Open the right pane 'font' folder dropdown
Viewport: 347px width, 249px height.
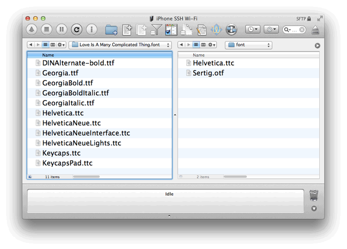point(248,45)
